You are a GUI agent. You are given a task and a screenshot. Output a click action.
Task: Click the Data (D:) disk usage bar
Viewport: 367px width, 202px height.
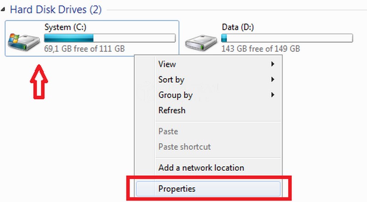point(287,38)
